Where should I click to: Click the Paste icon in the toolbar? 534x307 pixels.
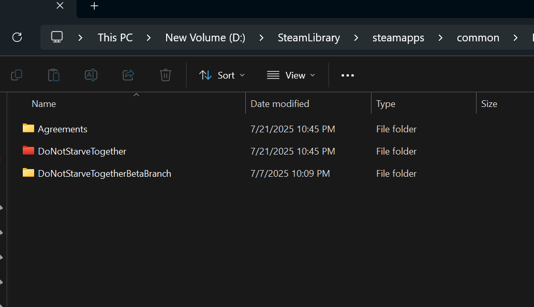point(54,75)
